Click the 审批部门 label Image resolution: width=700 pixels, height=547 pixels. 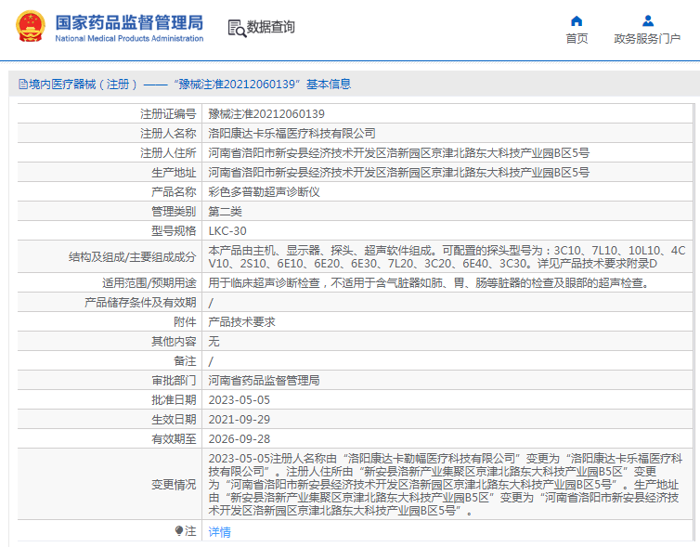click(174, 381)
